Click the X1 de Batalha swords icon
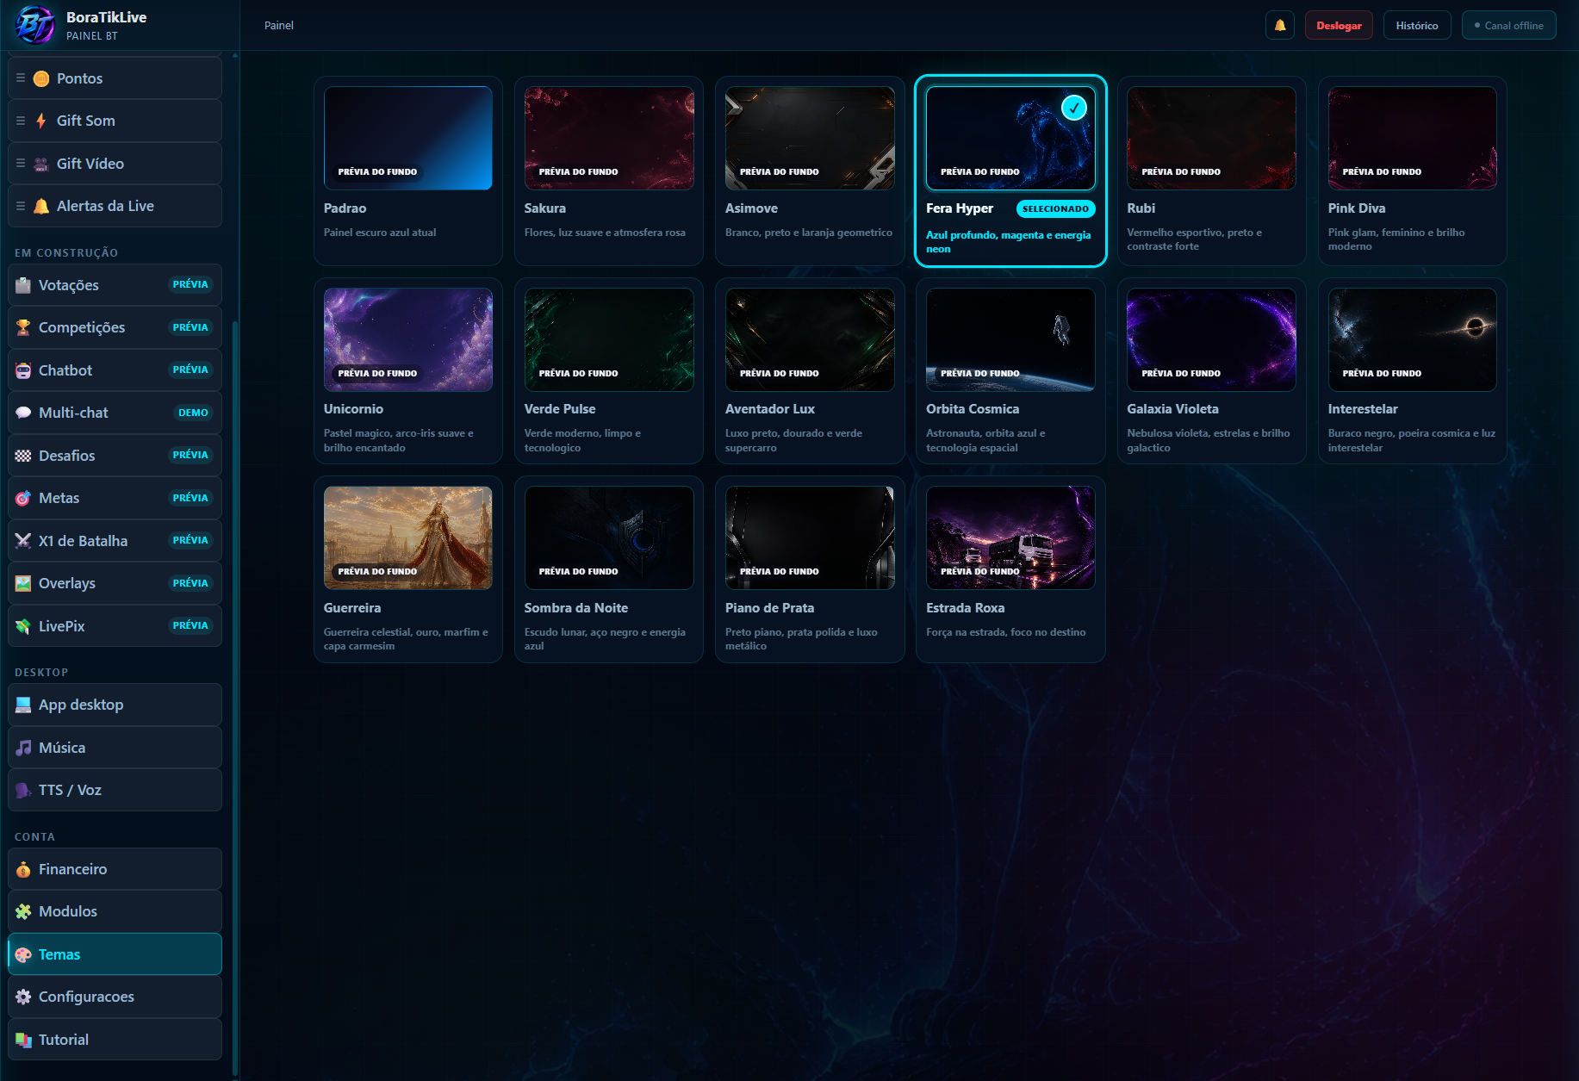Viewport: 1579px width, 1081px height. (23, 541)
